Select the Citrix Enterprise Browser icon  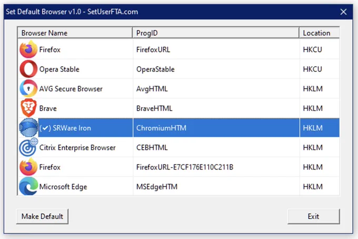[28, 148]
